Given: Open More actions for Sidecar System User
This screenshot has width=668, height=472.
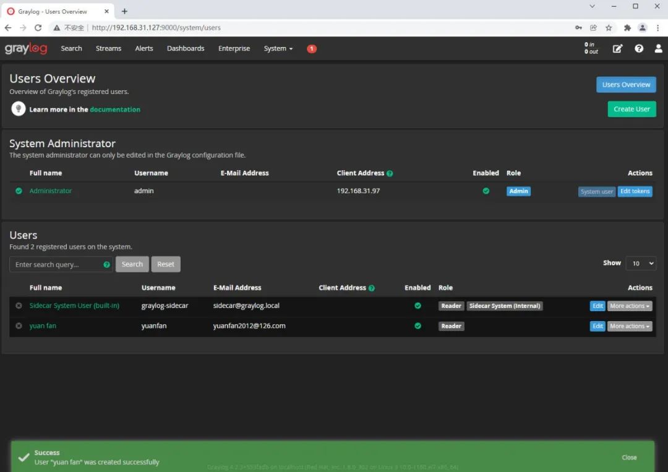Looking at the screenshot, I should (x=629, y=306).
